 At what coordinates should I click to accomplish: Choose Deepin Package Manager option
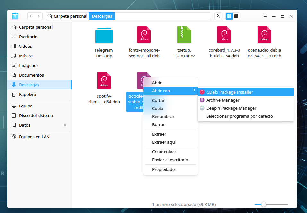[x=231, y=108]
